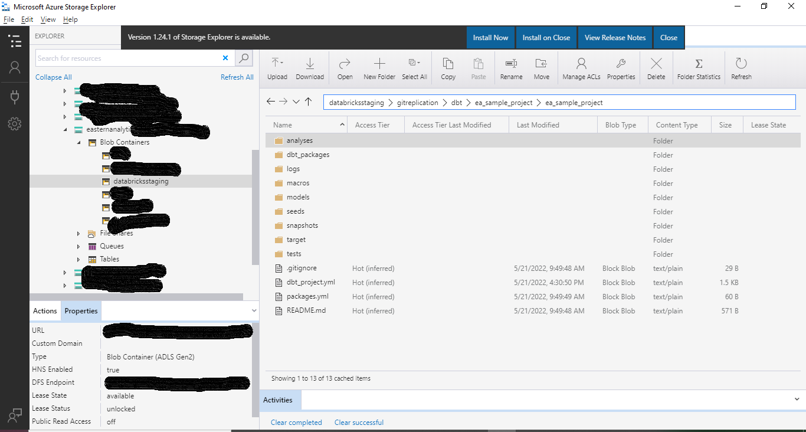Open the Edit menu

coord(27,19)
